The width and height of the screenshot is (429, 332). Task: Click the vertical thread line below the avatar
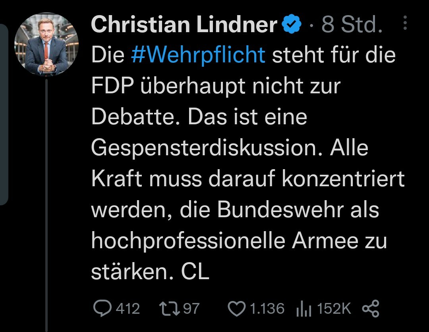coord(46,205)
